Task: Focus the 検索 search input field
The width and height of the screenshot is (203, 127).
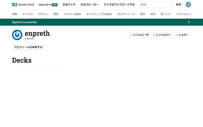Action: click(155, 5)
